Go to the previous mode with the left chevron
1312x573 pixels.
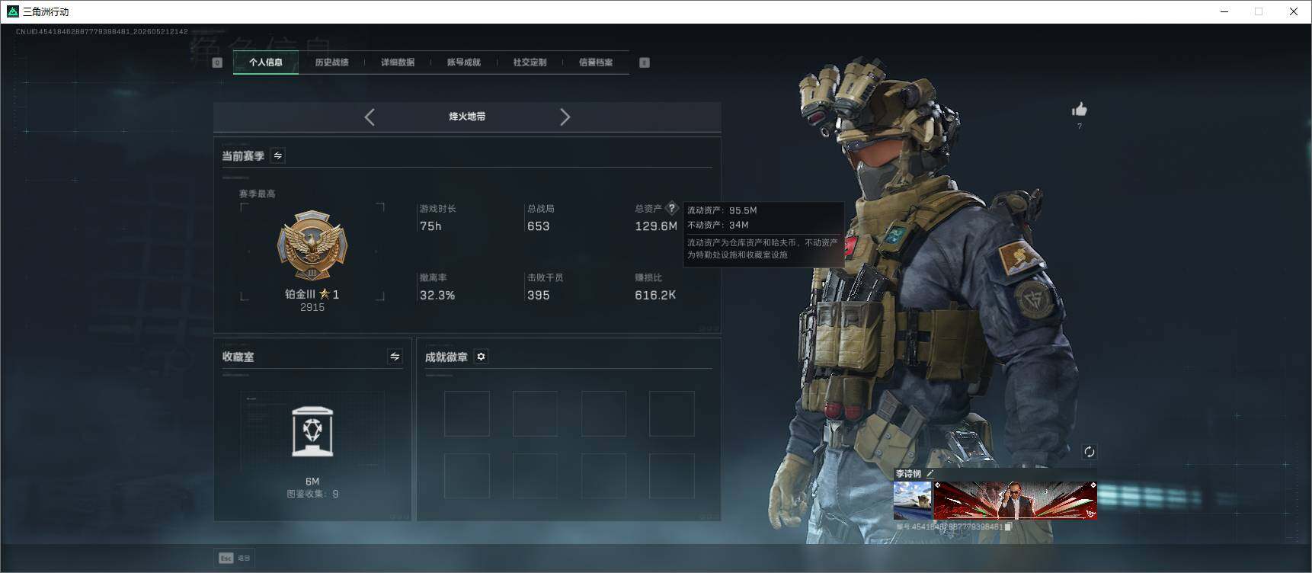(x=370, y=117)
